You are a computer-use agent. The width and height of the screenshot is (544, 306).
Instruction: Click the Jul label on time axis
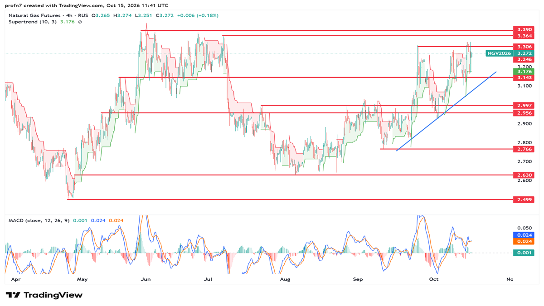point(208,279)
